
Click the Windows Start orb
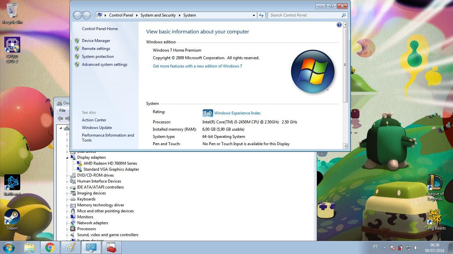pos(9,247)
